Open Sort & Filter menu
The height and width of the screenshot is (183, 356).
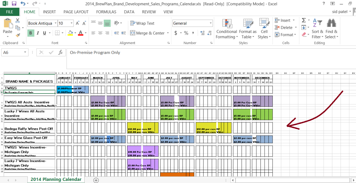click(317, 29)
